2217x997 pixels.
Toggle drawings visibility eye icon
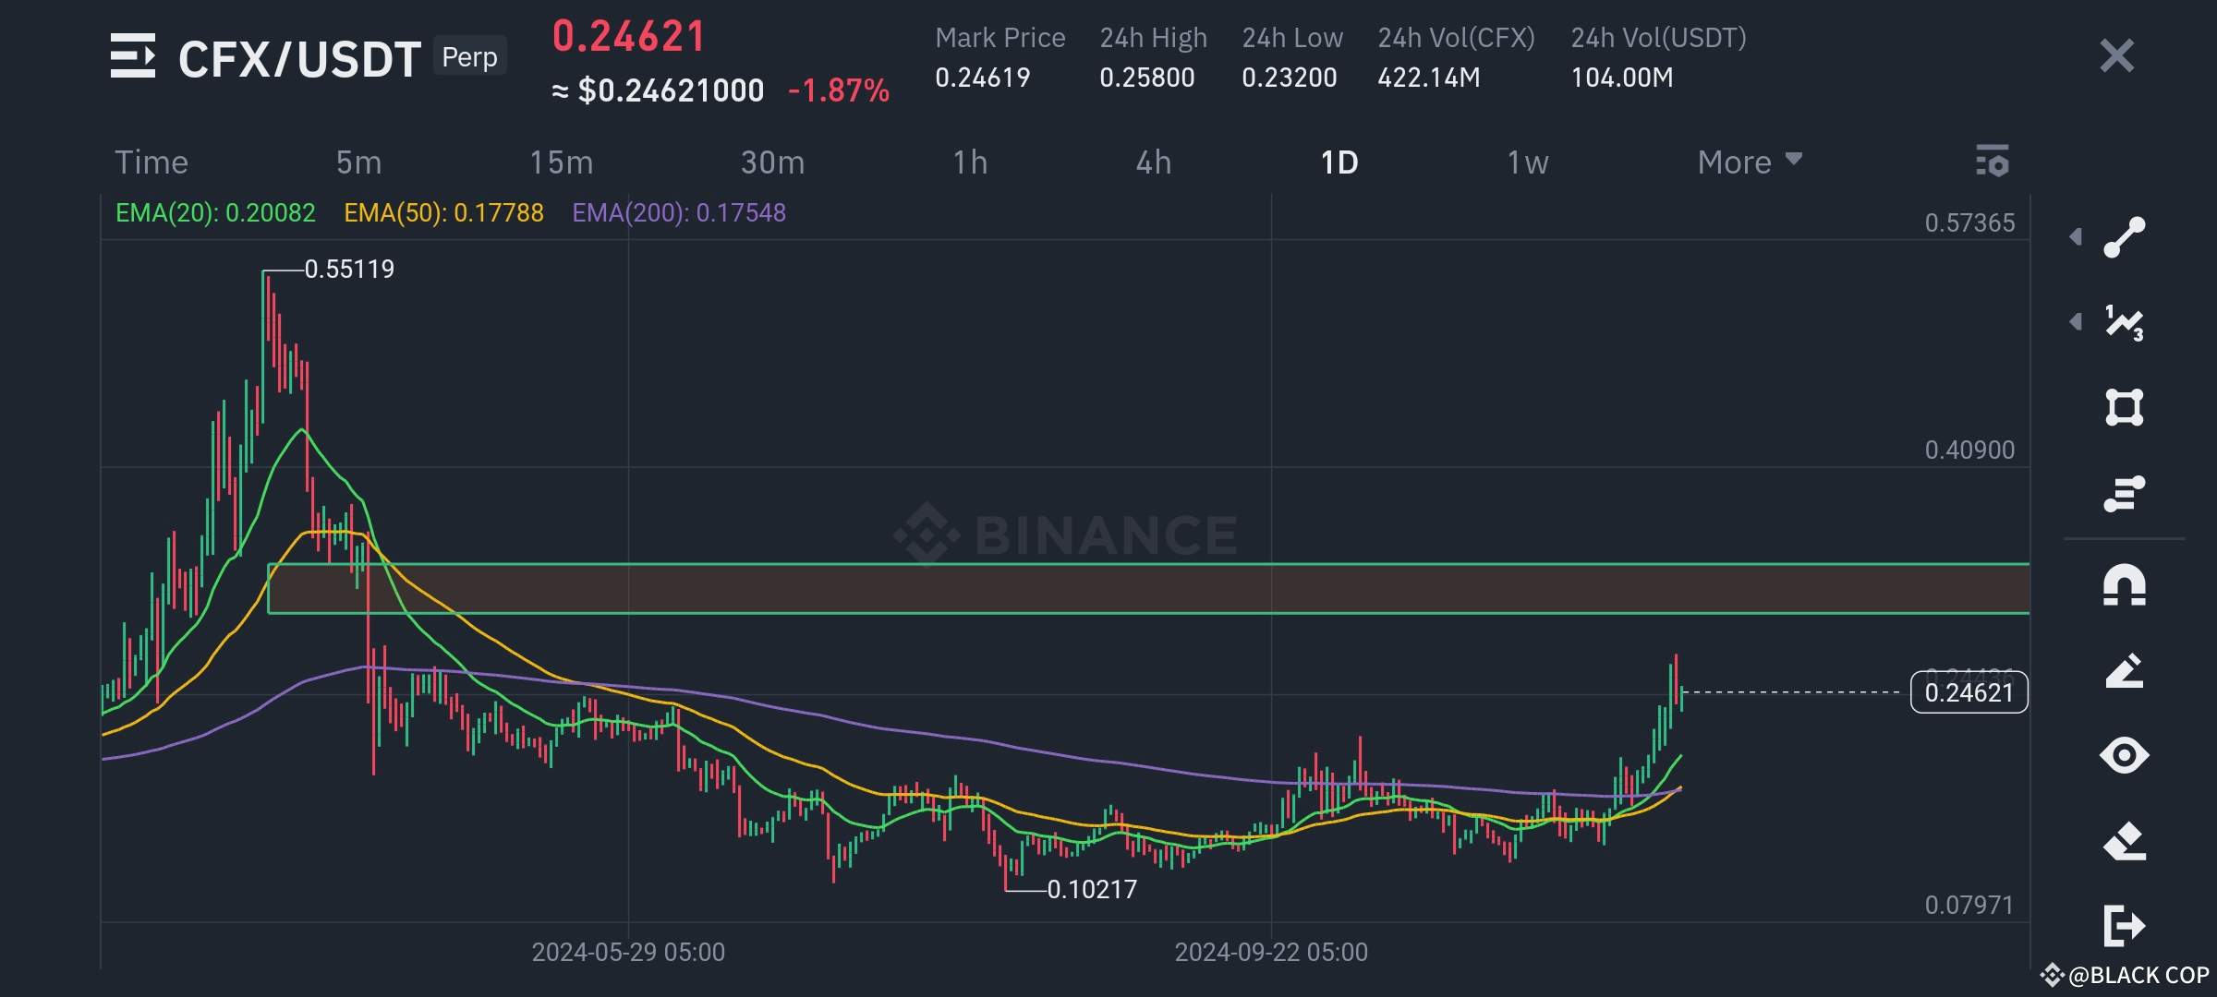2124,756
